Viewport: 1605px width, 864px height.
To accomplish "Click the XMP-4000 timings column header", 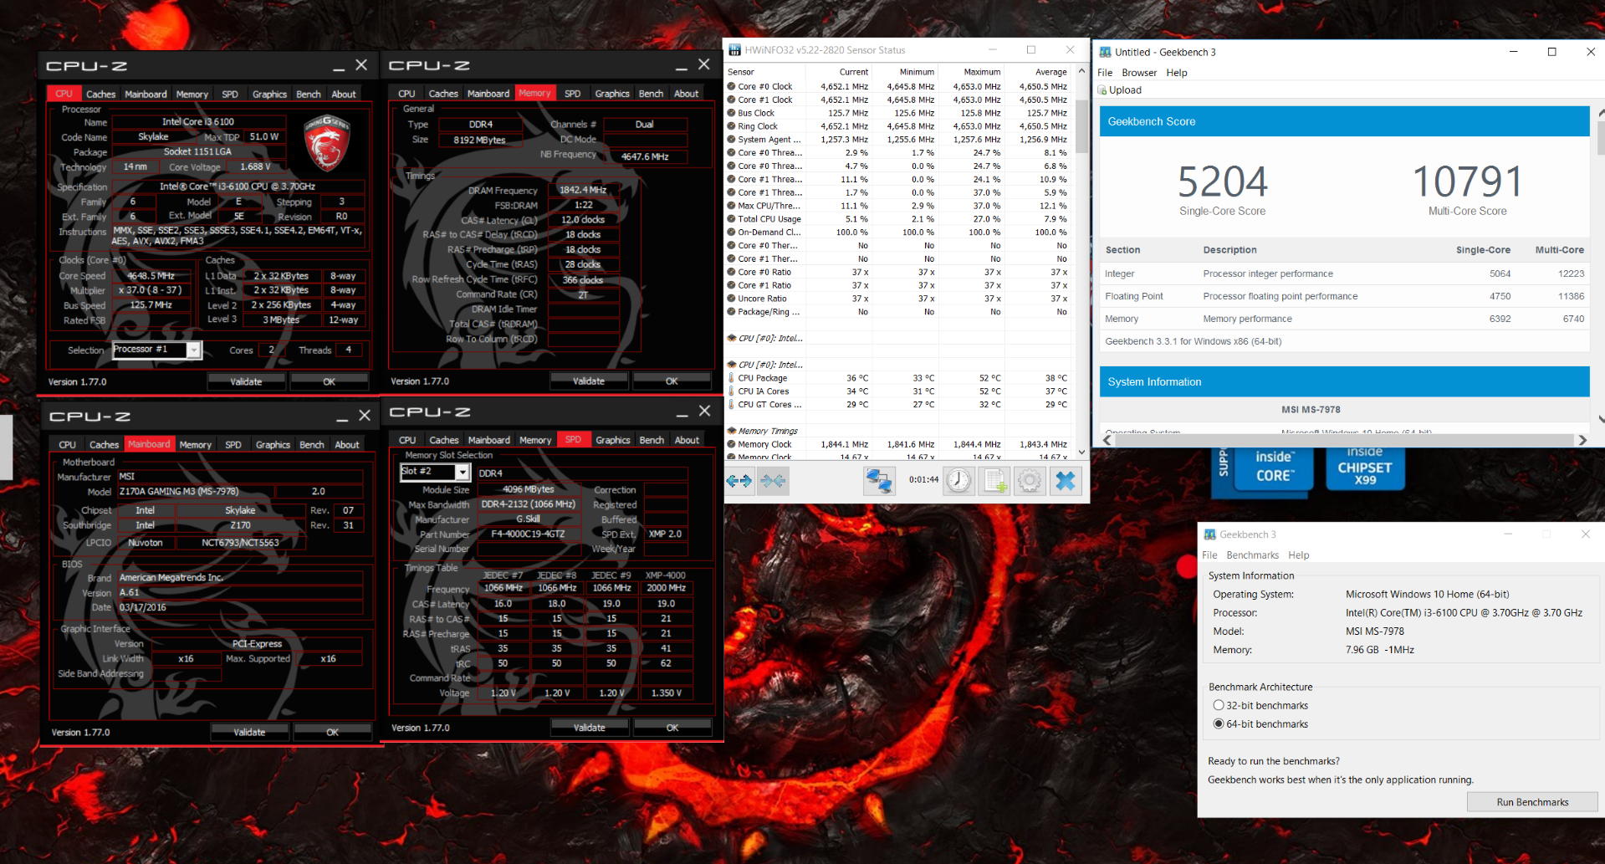I will click(666, 575).
